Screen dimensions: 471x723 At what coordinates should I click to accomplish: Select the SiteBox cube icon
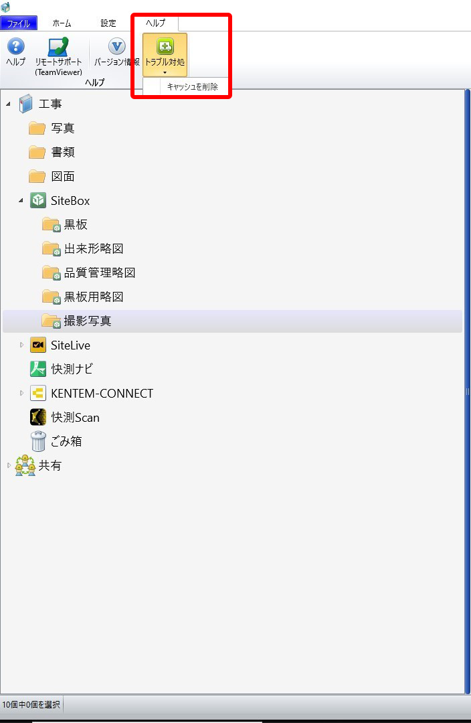pyautogui.click(x=37, y=201)
